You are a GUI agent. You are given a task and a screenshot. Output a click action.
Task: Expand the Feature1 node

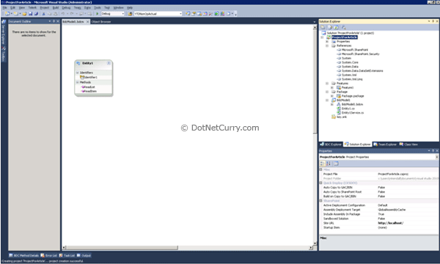[332, 87]
